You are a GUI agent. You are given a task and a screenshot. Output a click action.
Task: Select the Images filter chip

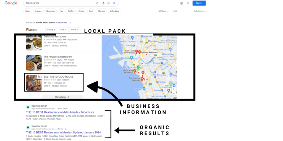point(38,11)
